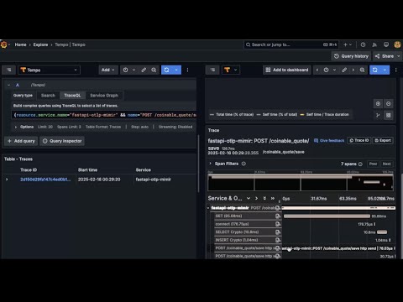Viewport: 403px width, 302px height.
Task: Click the trace minimap overview
Action: pyautogui.click(x=301, y=182)
